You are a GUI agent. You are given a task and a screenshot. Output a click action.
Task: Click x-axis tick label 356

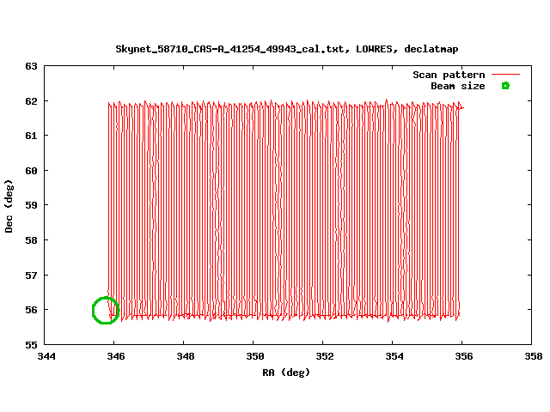tap(464, 356)
